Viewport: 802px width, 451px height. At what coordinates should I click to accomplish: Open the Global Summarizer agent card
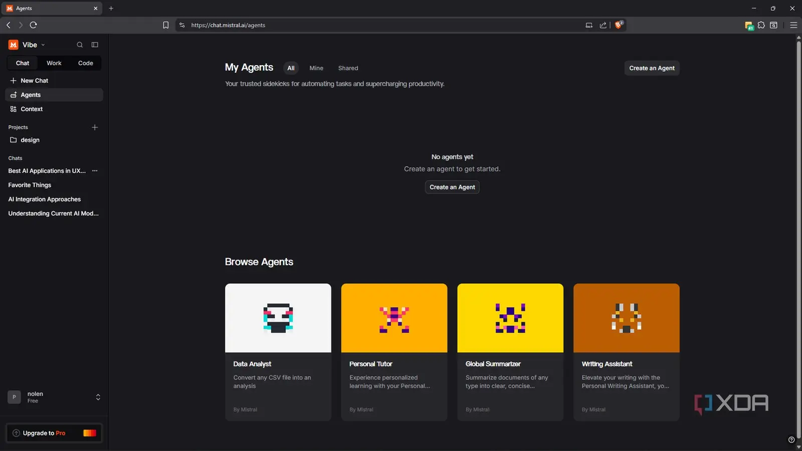[510, 352]
